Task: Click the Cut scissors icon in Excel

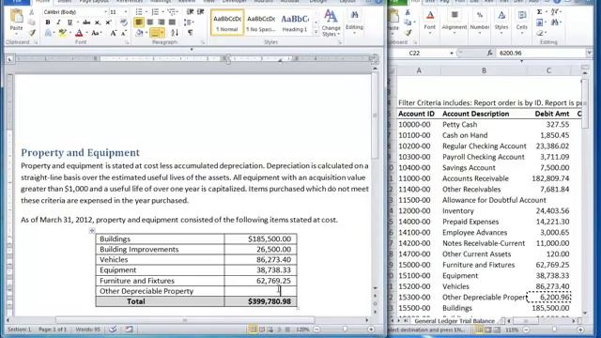Action: tap(408, 13)
